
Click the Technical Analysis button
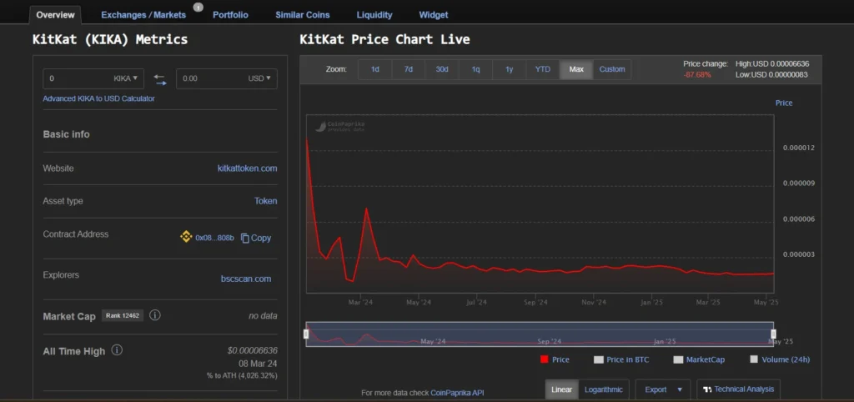pos(738,389)
